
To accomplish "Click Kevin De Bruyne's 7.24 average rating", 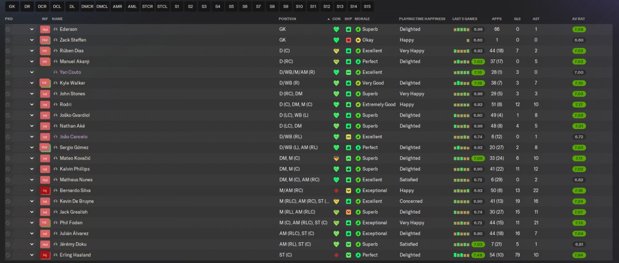I will [x=579, y=201].
